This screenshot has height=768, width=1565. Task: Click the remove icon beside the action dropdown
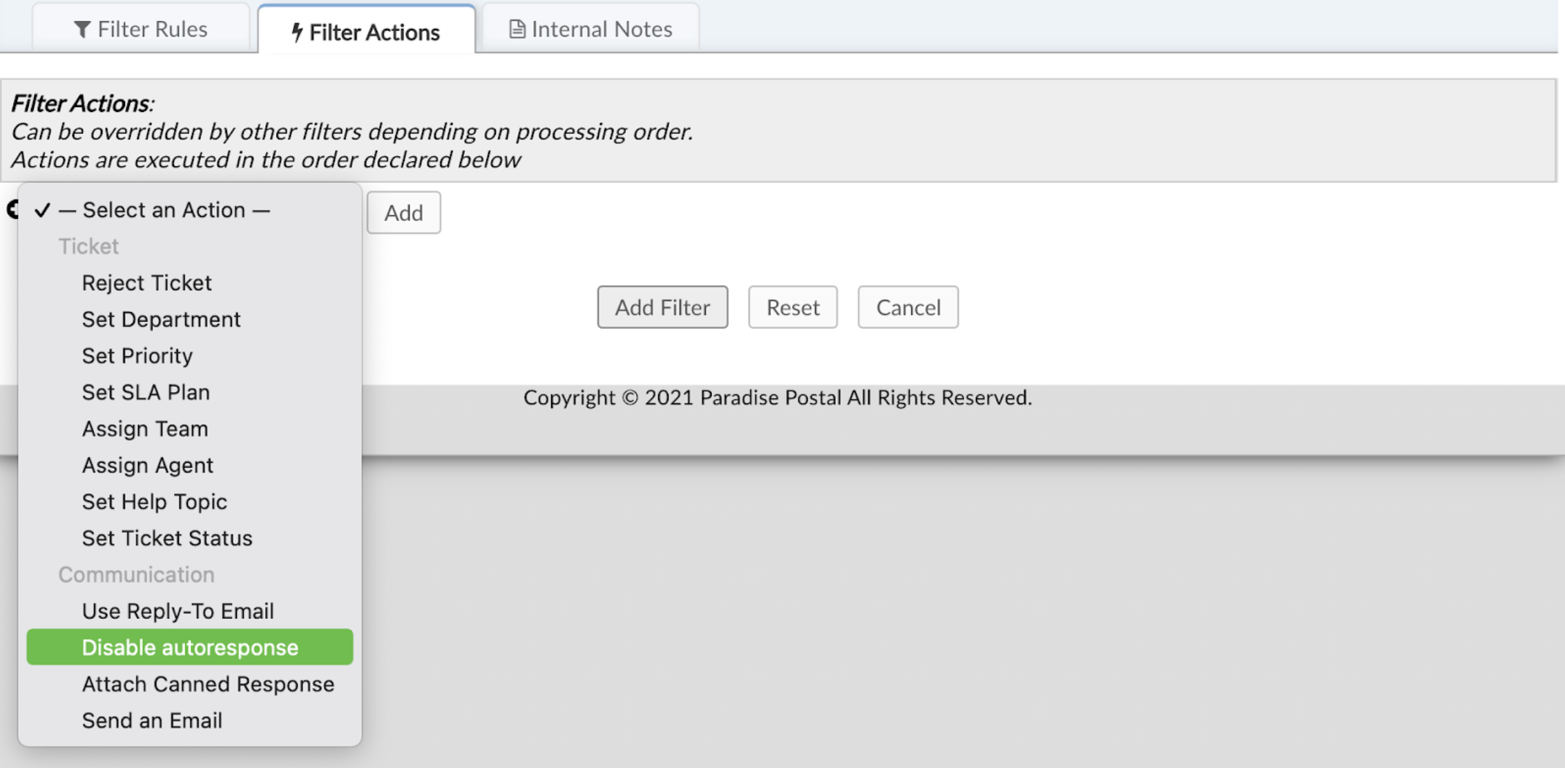coord(14,209)
